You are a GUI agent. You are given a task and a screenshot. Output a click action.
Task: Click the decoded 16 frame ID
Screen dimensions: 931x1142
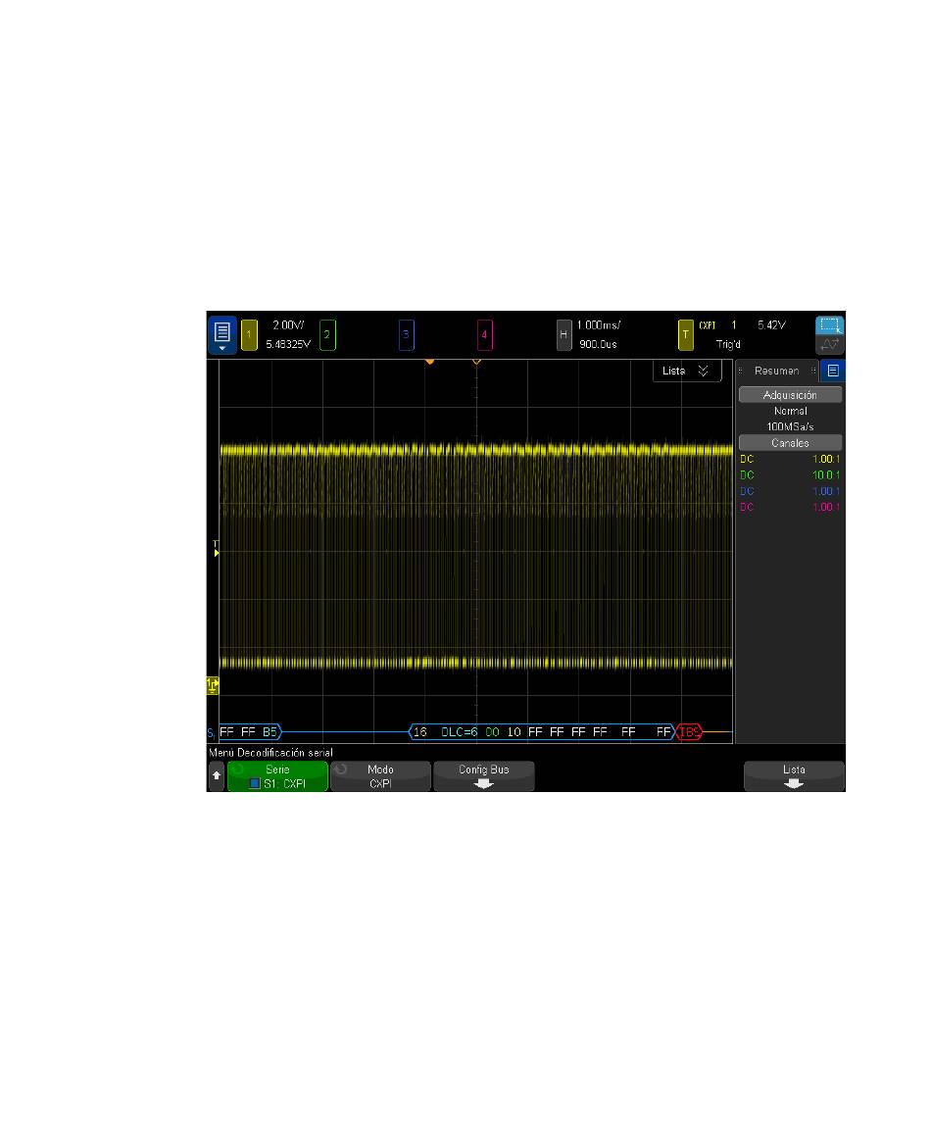(x=420, y=732)
